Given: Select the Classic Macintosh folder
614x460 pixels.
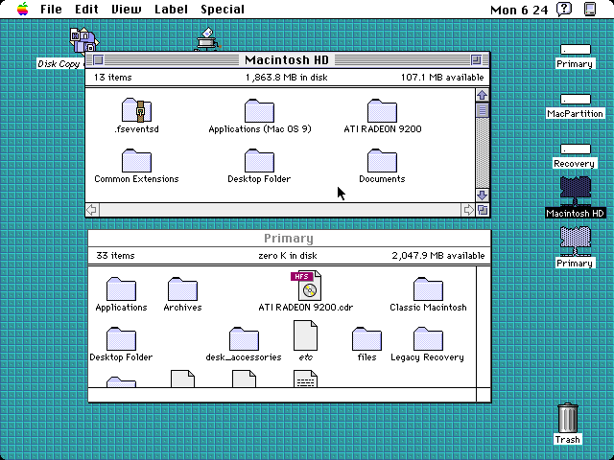Looking at the screenshot, I should pyautogui.click(x=428, y=289).
